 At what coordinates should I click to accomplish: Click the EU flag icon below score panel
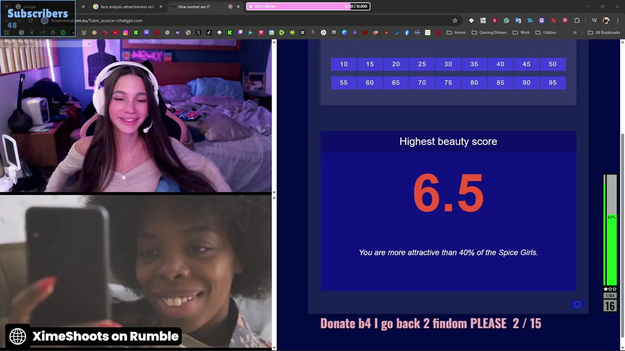[577, 305]
